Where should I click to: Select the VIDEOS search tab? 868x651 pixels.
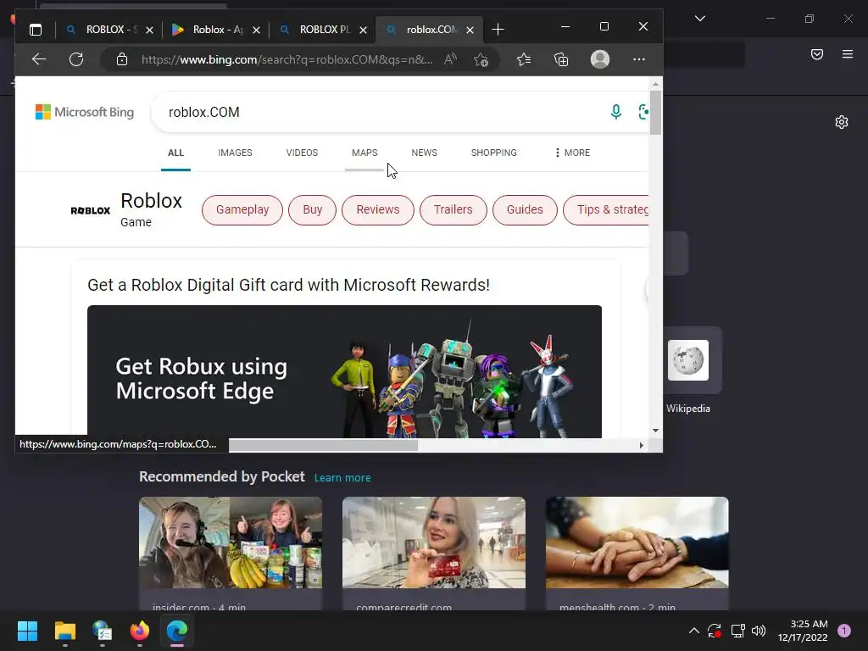coord(302,153)
